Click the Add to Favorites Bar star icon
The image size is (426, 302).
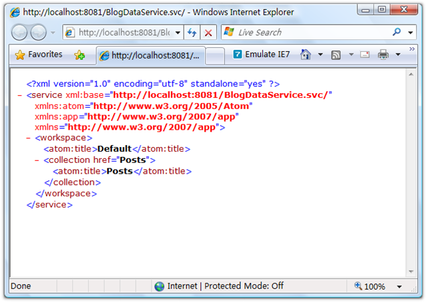80,55
